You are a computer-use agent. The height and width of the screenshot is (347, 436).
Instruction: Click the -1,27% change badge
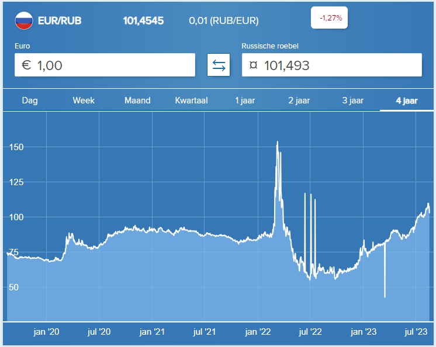pos(330,18)
